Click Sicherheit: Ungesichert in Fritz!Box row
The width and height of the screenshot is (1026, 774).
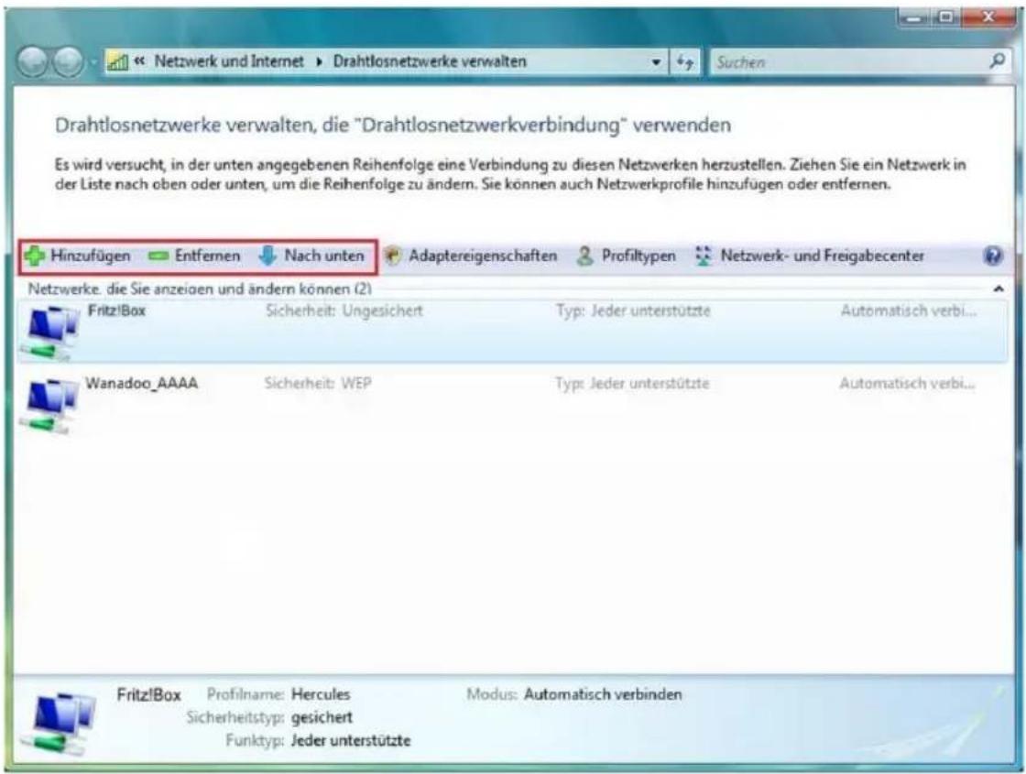(344, 311)
